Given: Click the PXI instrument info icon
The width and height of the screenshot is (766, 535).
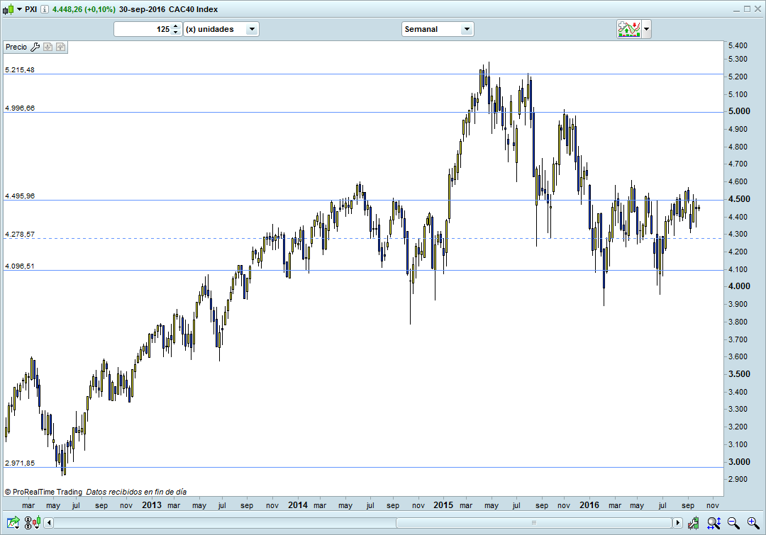Looking at the screenshot, I should [x=45, y=9].
